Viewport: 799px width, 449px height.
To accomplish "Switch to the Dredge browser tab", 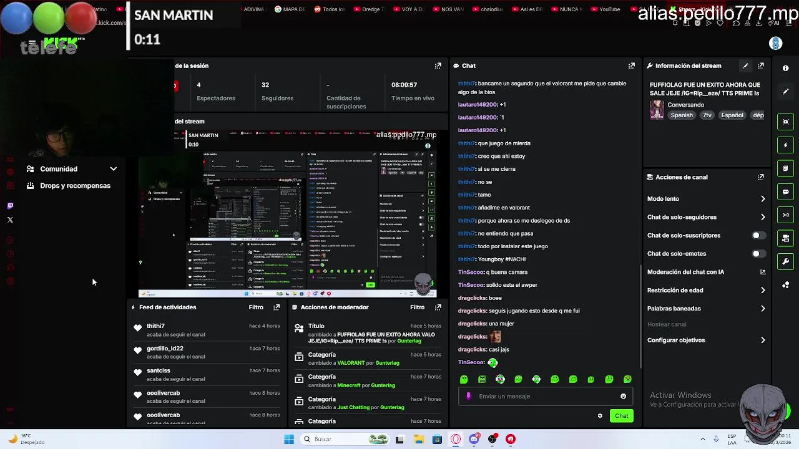I will point(369,9).
